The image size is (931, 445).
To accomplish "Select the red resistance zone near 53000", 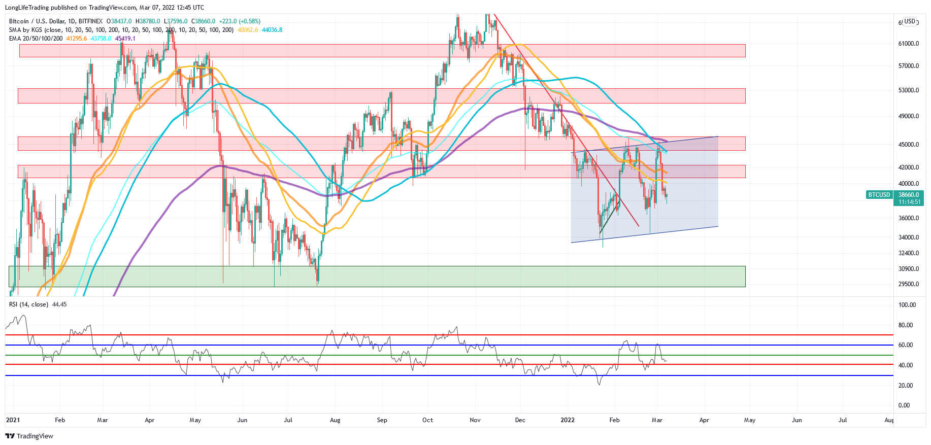I will (x=382, y=96).
